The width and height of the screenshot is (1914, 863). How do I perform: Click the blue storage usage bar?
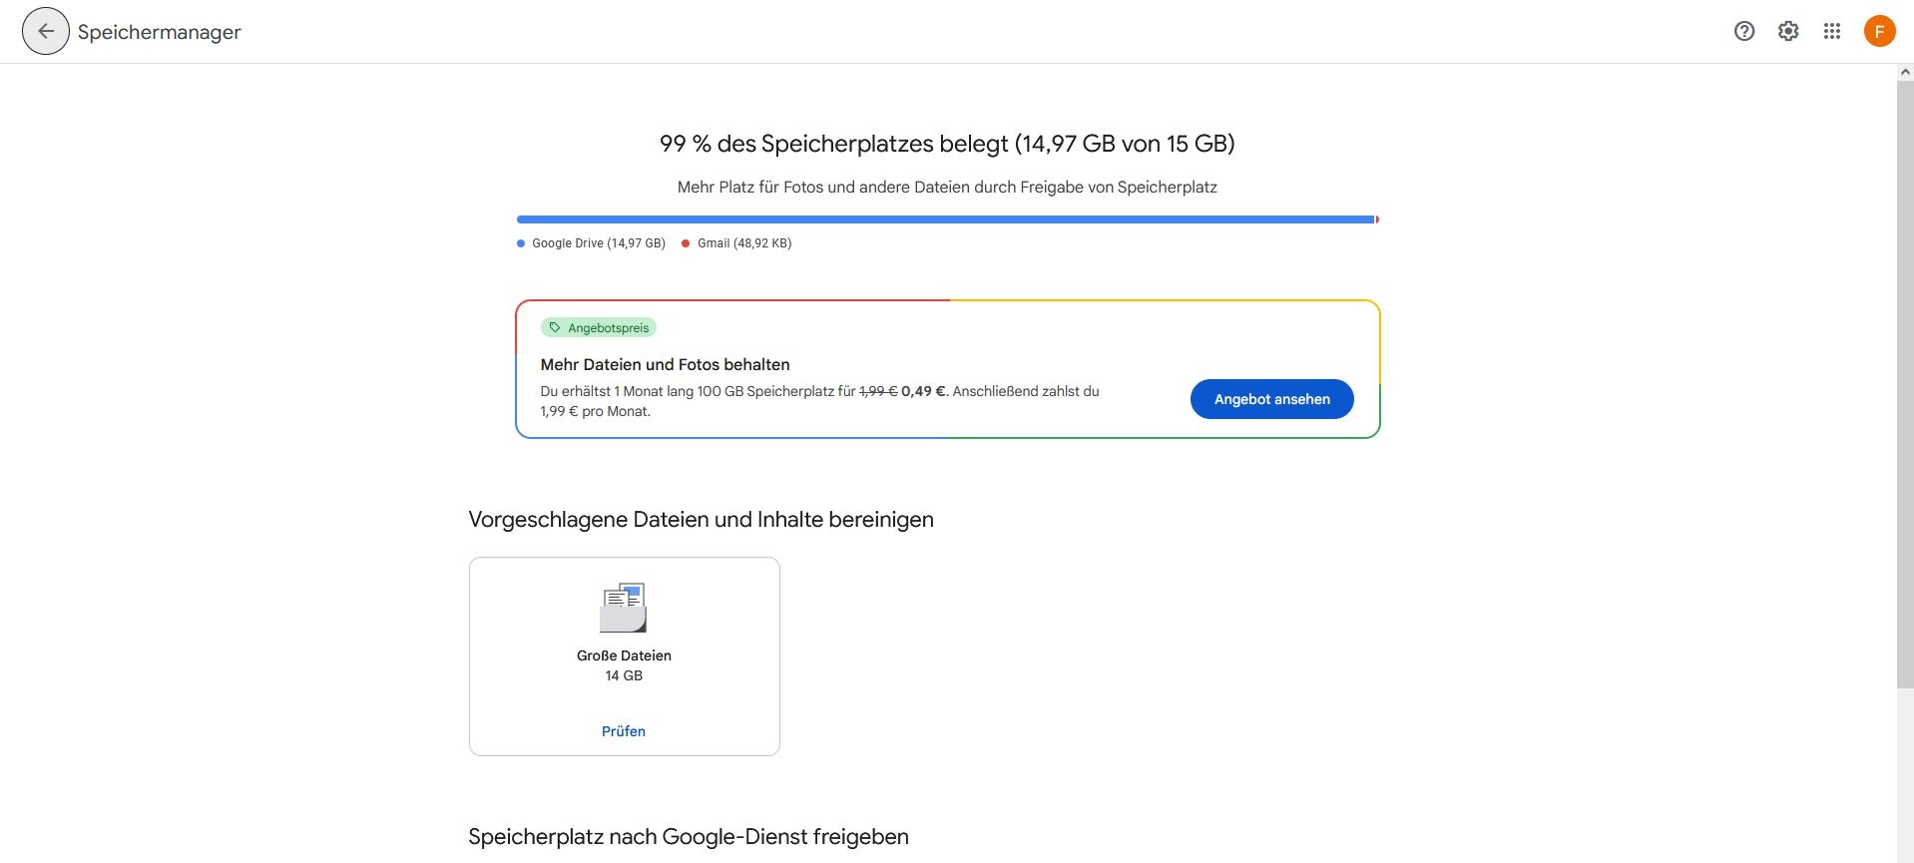click(945, 219)
